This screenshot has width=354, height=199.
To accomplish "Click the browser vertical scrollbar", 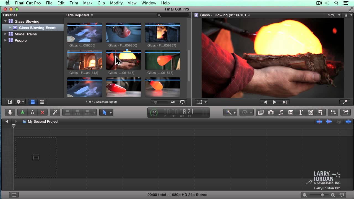I will [189, 66].
